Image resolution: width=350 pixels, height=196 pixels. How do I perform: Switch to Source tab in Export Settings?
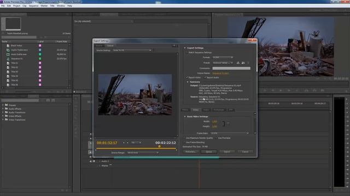[x=99, y=46]
